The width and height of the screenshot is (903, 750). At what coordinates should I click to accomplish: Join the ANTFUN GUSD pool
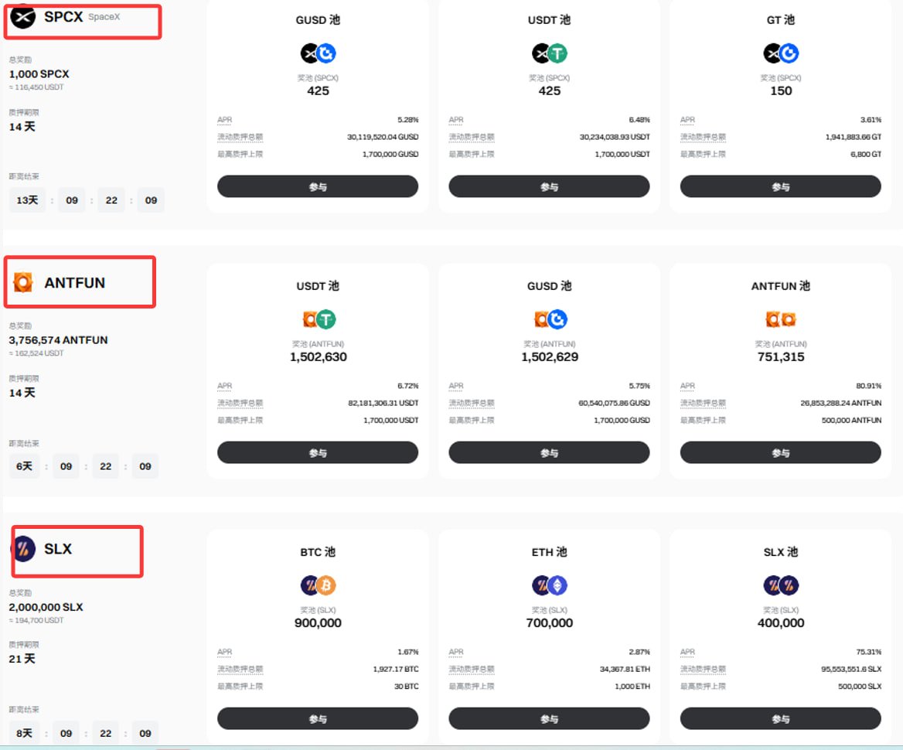(550, 453)
